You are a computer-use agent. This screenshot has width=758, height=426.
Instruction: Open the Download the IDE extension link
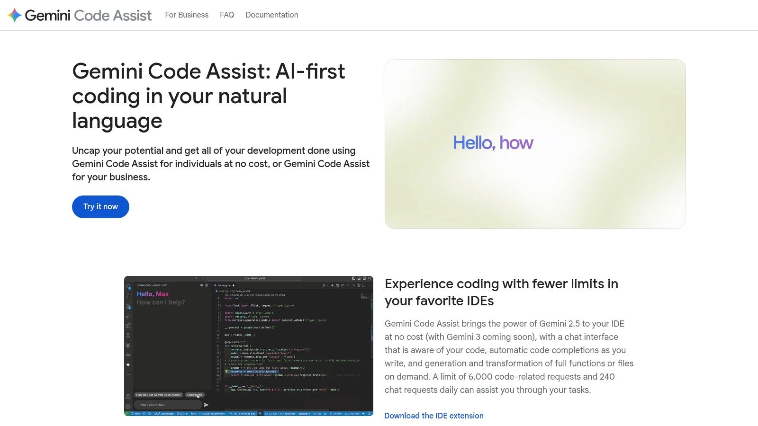(433, 416)
